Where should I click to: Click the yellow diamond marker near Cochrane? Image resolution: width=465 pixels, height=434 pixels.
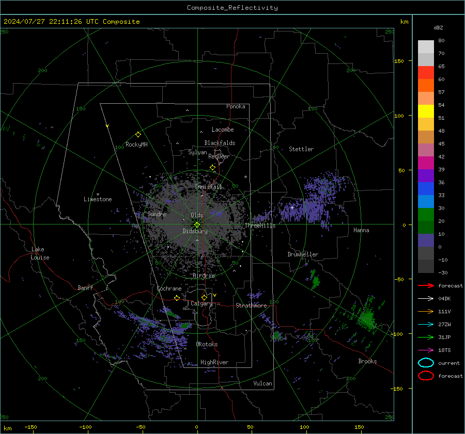point(177,298)
